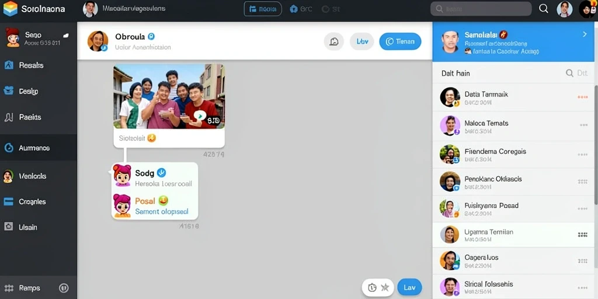The width and height of the screenshot is (598, 299).
Task: Click the blue Lav send button
Action: [x=409, y=287]
